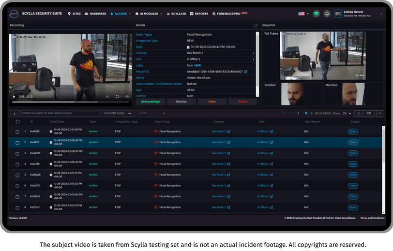Open the Terms and Conditions link
This screenshot has width=393, height=251.
(x=372, y=218)
